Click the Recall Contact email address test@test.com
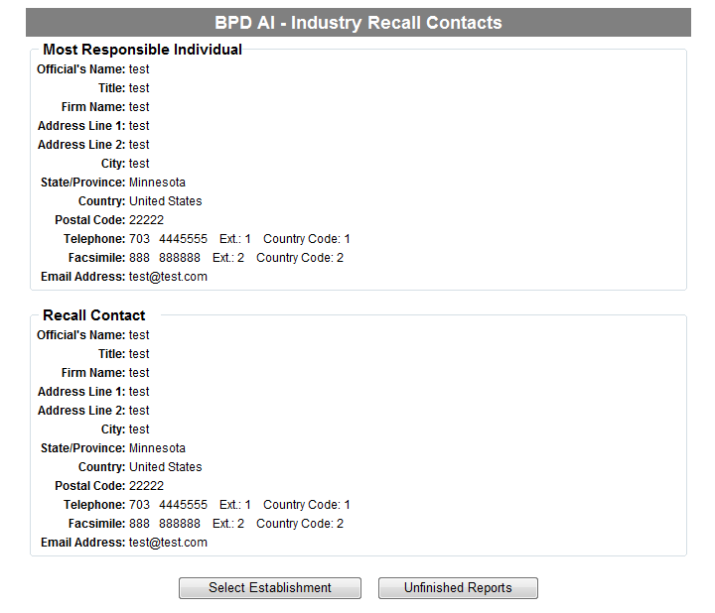 pos(168,543)
